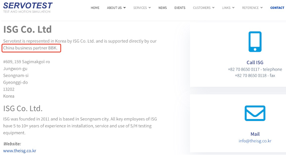Click the address line 'Seongnam-si'
Screen dimensions: 286x155
[16, 76]
